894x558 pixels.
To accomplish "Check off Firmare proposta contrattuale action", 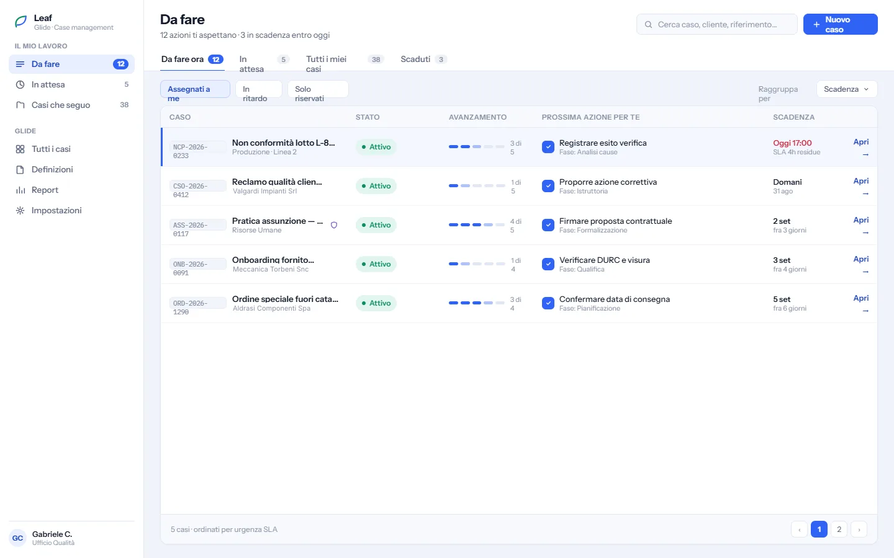I will (548, 225).
